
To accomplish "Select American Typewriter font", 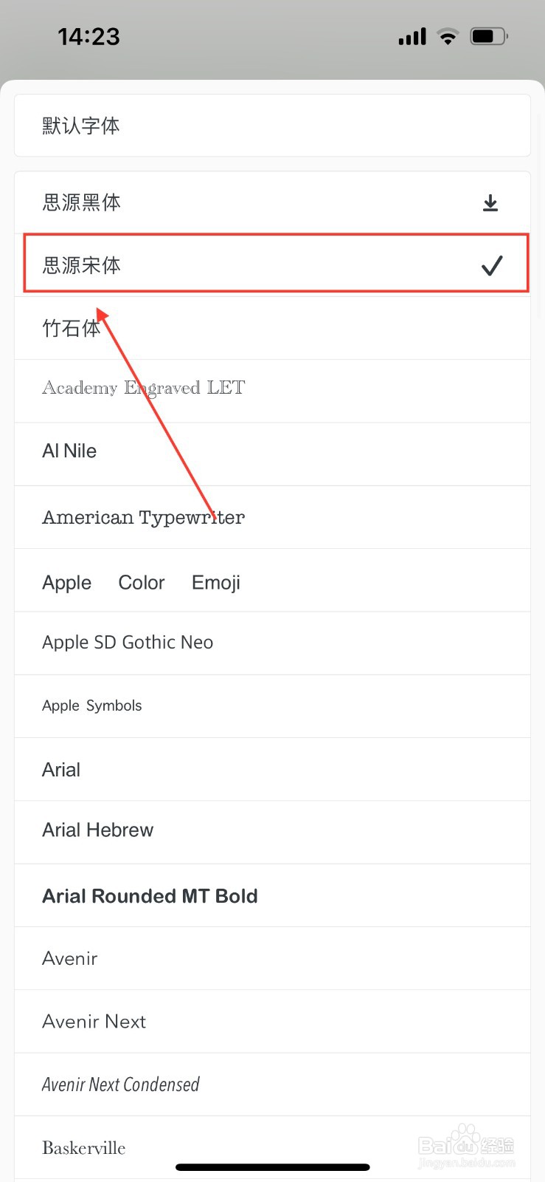I will 272,517.
